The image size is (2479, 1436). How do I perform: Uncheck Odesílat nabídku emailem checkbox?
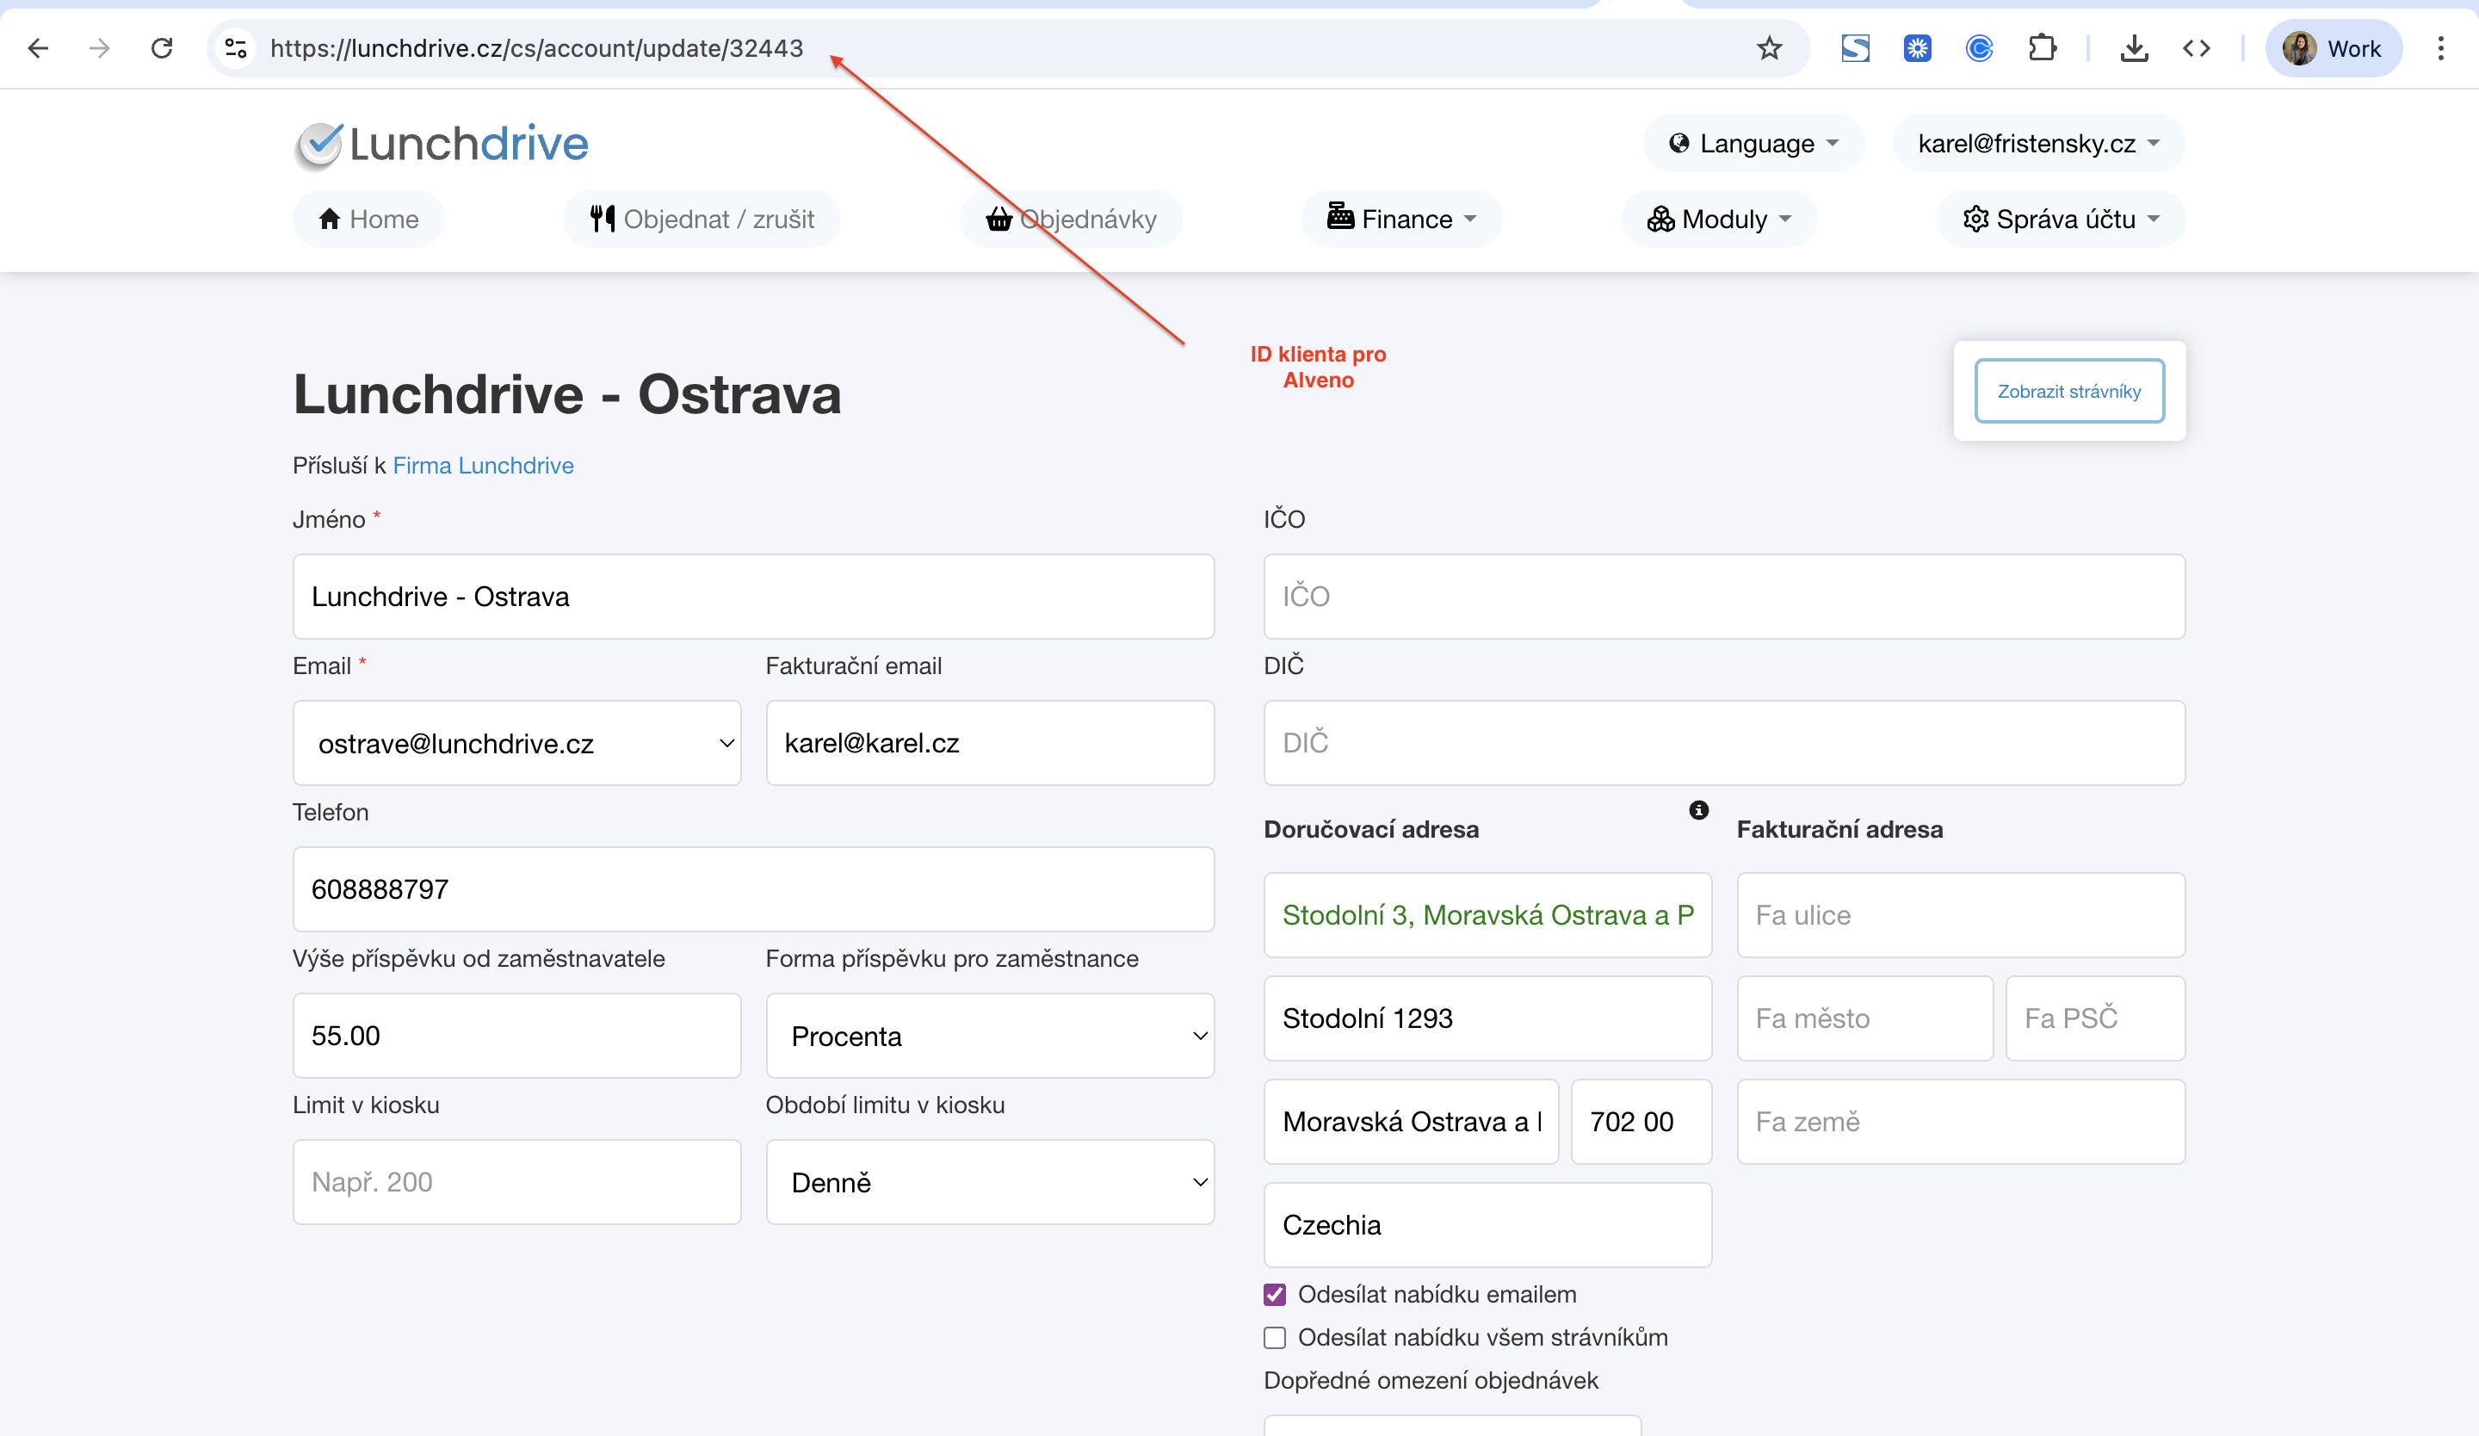(1275, 1294)
